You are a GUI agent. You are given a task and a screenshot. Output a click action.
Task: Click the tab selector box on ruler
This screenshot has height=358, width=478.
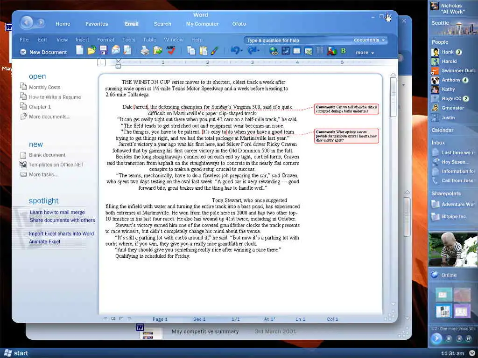(x=101, y=62)
